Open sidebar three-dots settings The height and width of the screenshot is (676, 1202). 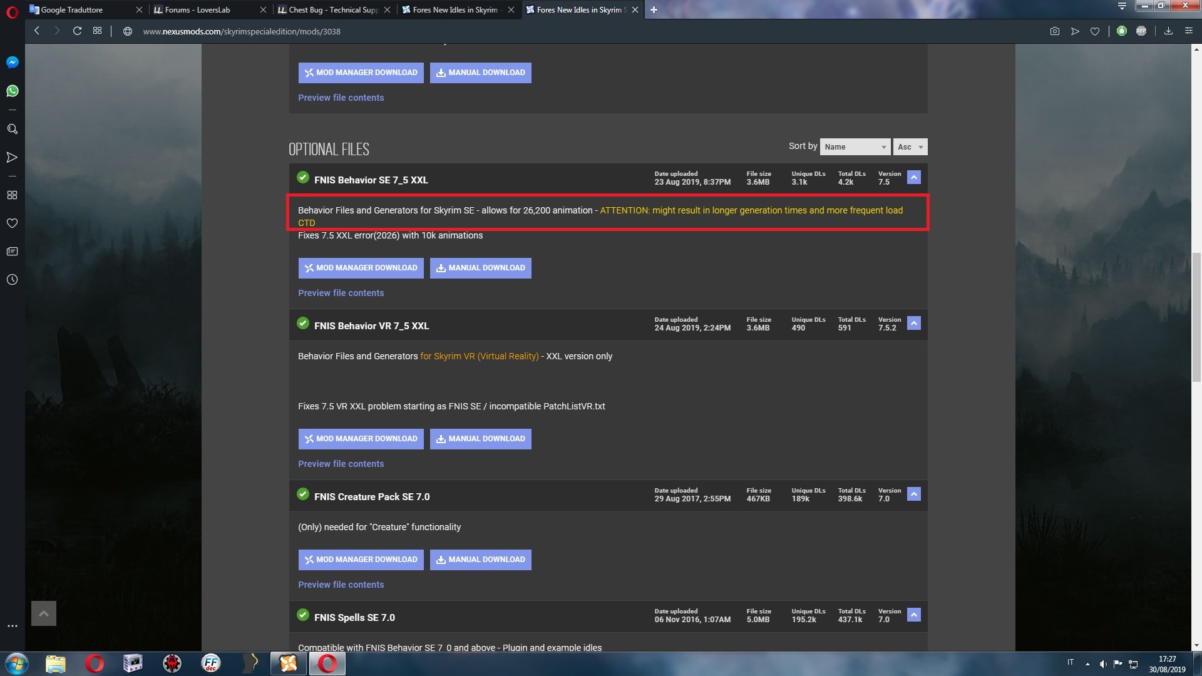coord(12,625)
